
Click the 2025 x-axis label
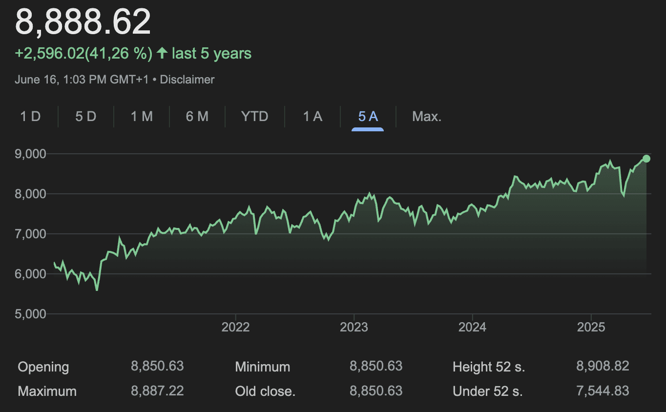[591, 327]
